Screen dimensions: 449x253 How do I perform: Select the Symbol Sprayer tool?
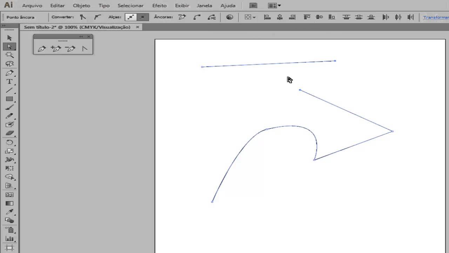click(x=9, y=230)
